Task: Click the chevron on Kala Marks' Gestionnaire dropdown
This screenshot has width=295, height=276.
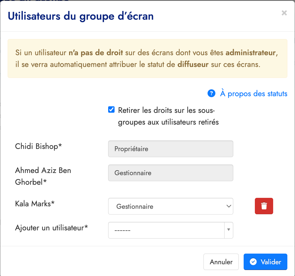Action: pos(229,206)
